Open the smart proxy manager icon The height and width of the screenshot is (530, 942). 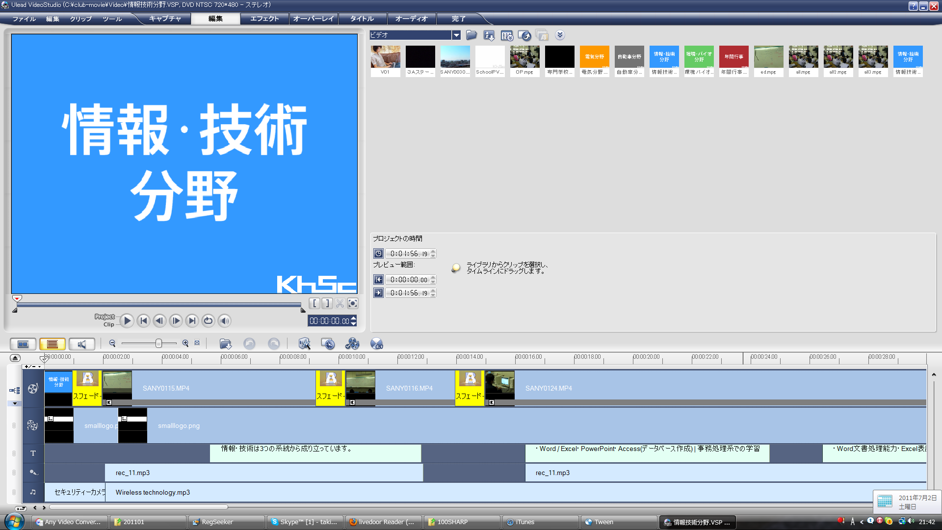pyautogui.click(x=304, y=344)
